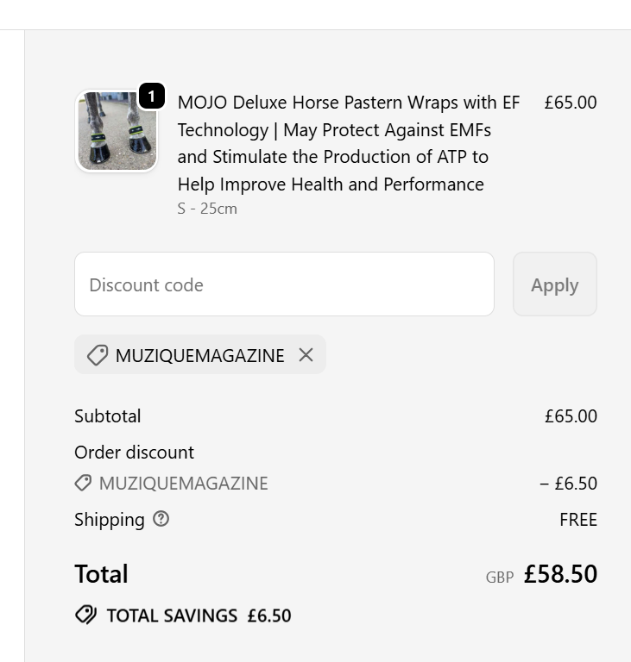Click the MOJO Pastern Wraps product thumbnail

pos(117,131)
